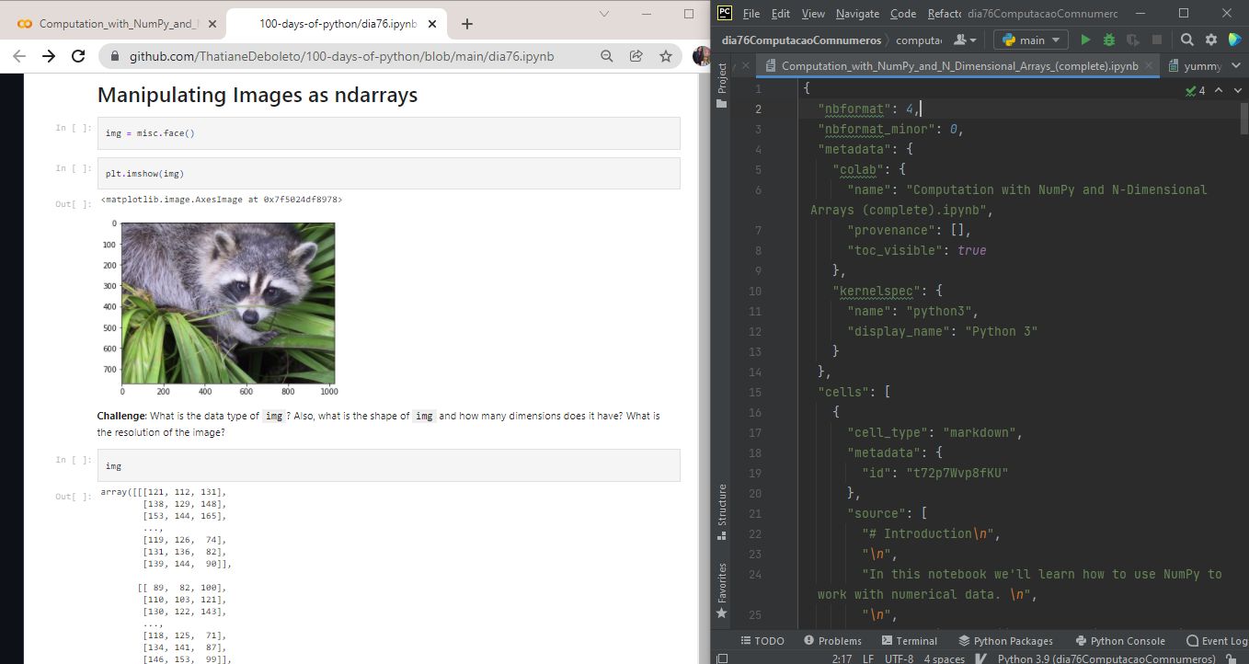Bookmark this page with the star icon
The width and height of the screenshot is (1249, 664).
coord(666,56)
